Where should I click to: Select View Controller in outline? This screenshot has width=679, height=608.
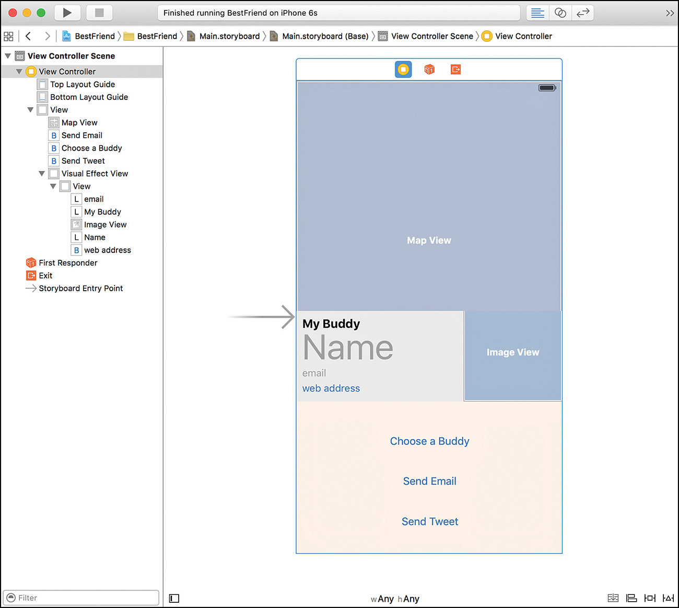(x=82, y=72)
